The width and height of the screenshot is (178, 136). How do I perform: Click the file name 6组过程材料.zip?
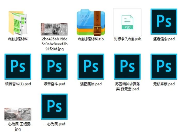click(91, 39)
